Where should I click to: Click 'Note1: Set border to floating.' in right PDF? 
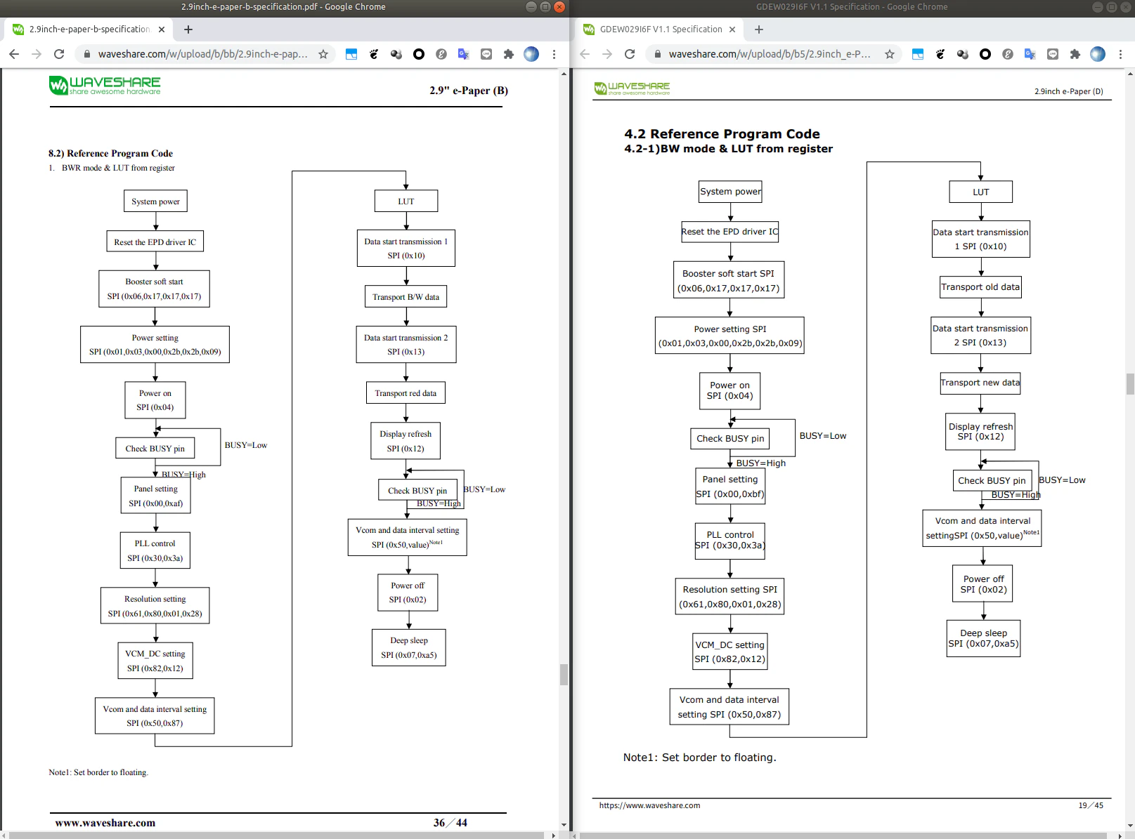[x=699, y=758]
